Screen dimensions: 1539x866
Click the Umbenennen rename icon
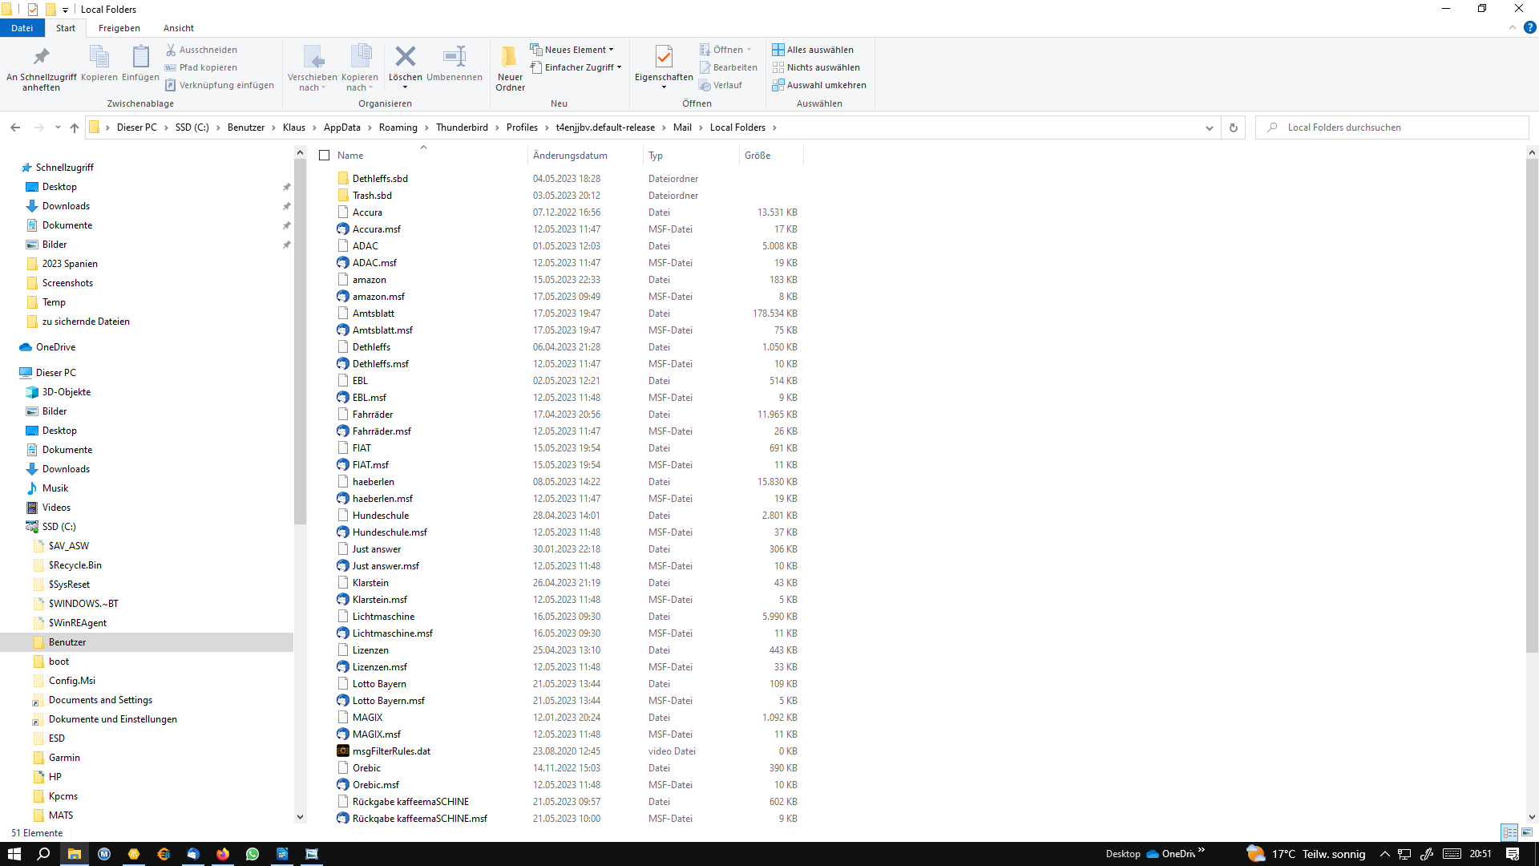pos(454,57)
